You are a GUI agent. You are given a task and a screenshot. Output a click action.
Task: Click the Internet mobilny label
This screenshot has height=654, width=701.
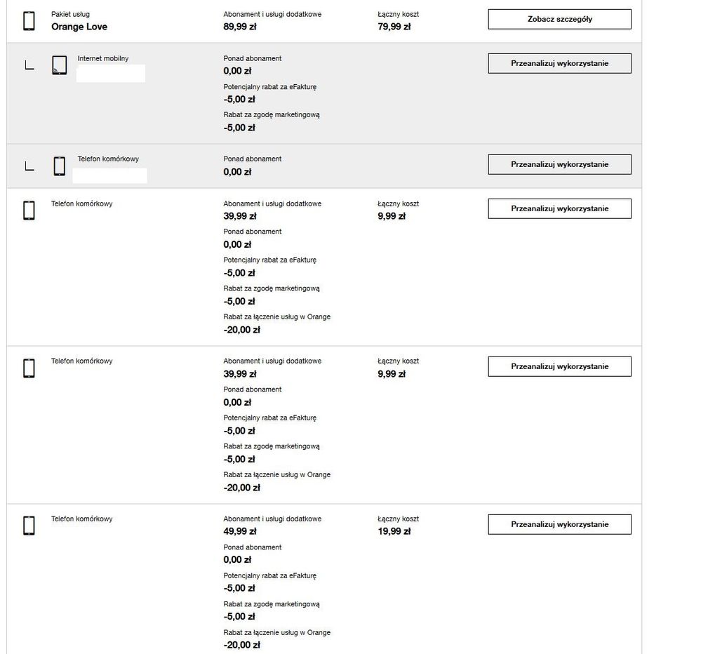[102, 58]
